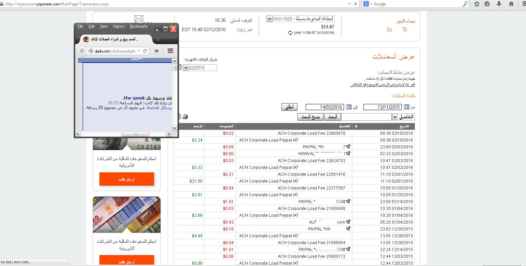Viewport: 526px width, 266px height.
Task: Open the underlined pending authorizations link
Action: 383,84
